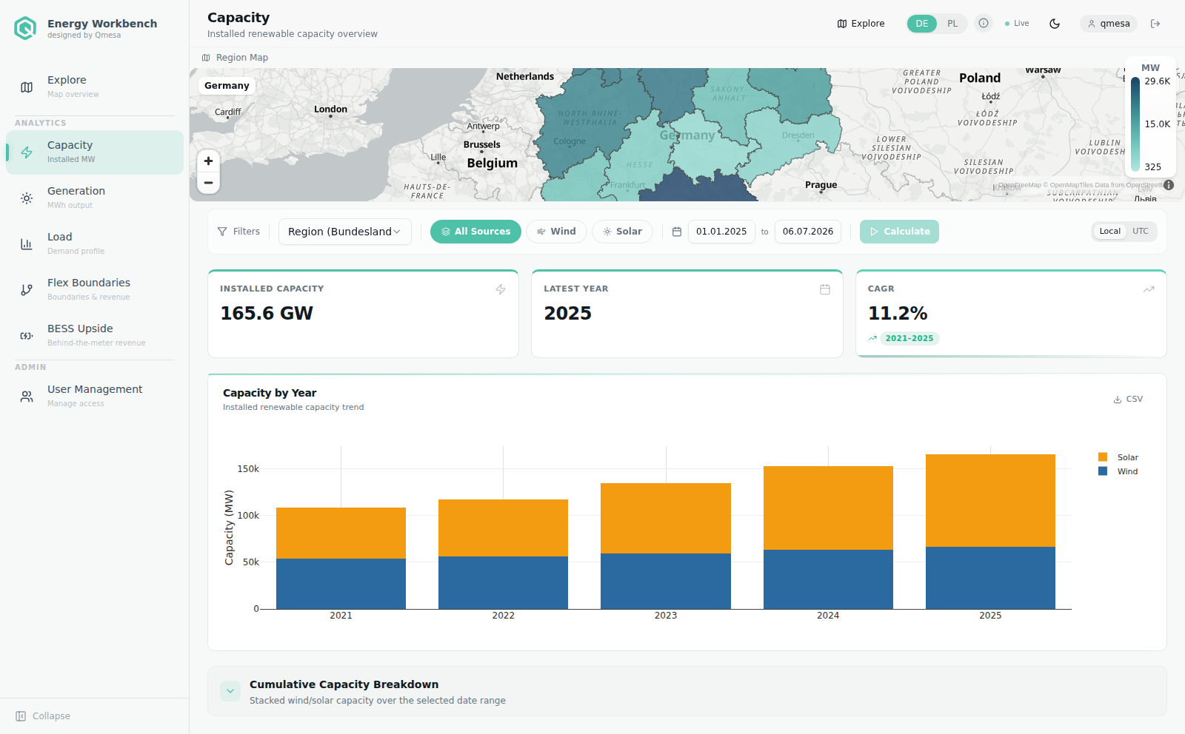Go to Flex Boundaries page

[95, 289]
